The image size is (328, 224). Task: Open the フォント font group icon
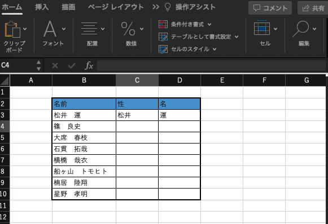pos(50,29)
